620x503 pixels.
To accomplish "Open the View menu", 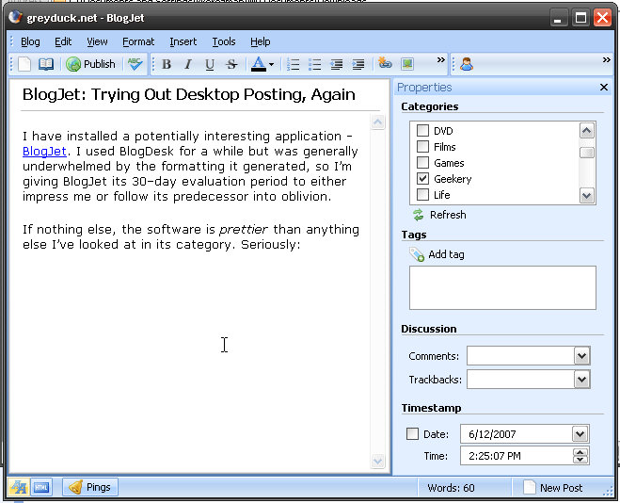I will point(97,41).
